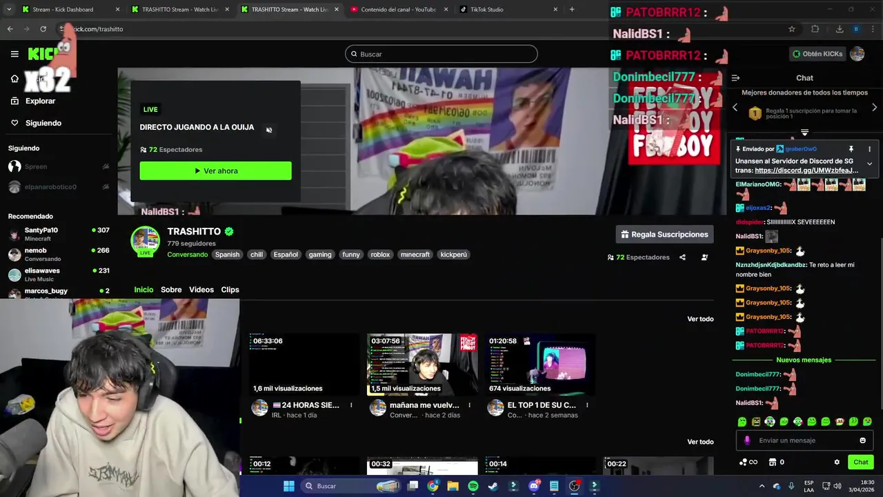Open chat settings gear icon
This screenshot has height=497, width=883.
click(837, 462)
